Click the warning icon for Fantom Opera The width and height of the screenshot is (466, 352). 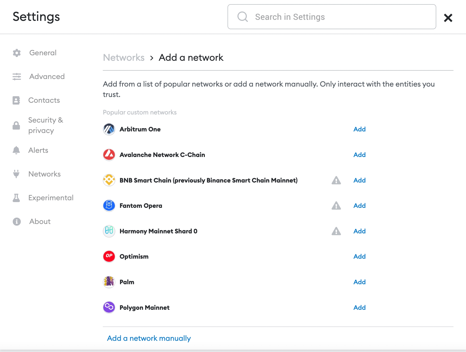(x=336, y=205)
